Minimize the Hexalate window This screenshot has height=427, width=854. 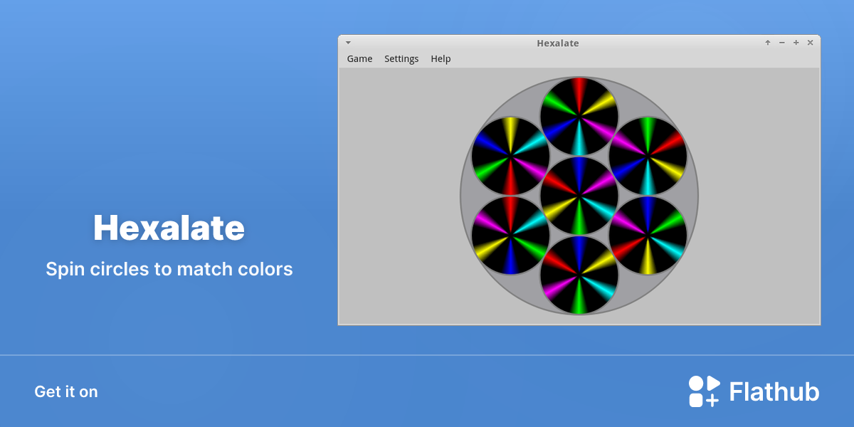pos(782,43)
